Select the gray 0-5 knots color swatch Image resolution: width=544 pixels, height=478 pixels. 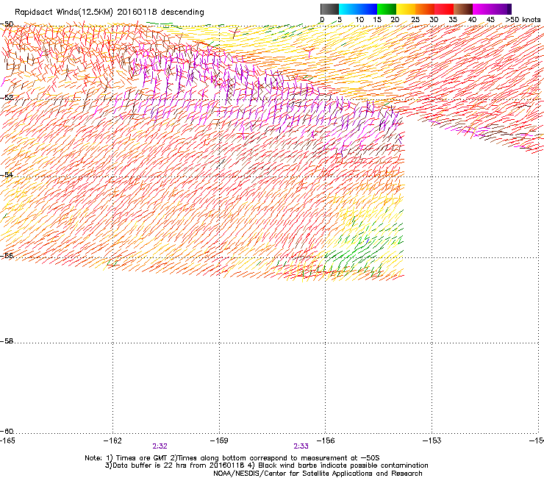329,9
